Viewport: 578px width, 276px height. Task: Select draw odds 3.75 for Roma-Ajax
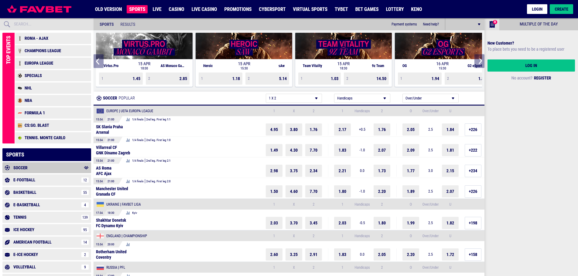[x=294, y=171]
